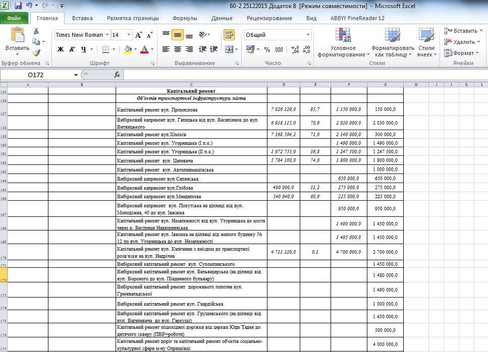This screenshot has width=488, height=352.
Task: Expand the Формат cells dropdown
Action: pyautogui.click(x=461, y=53)
